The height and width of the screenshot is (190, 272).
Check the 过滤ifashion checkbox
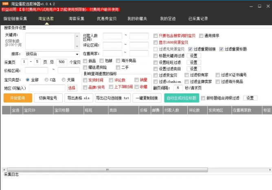pyautogui.click(x=156, y=82)
